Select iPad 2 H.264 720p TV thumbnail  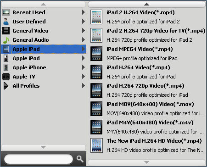96,35
